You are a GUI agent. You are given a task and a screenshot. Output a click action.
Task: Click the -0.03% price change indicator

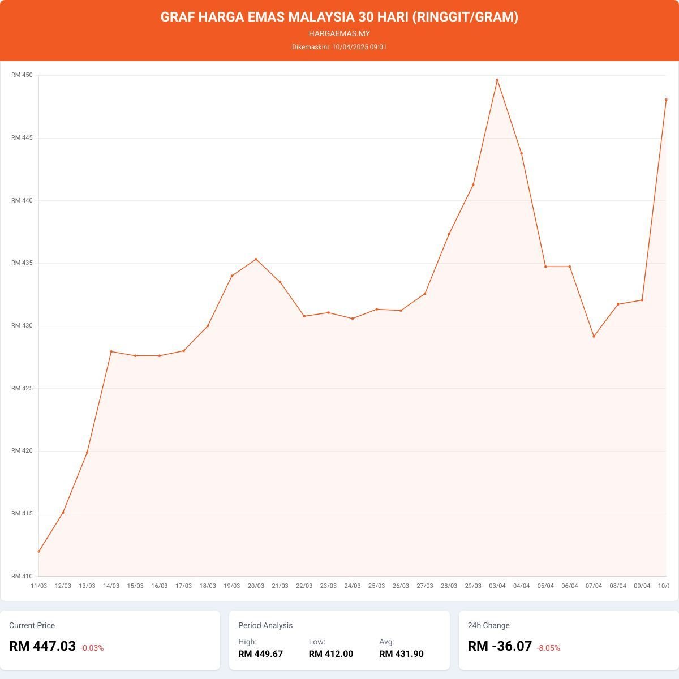point(92,648)
